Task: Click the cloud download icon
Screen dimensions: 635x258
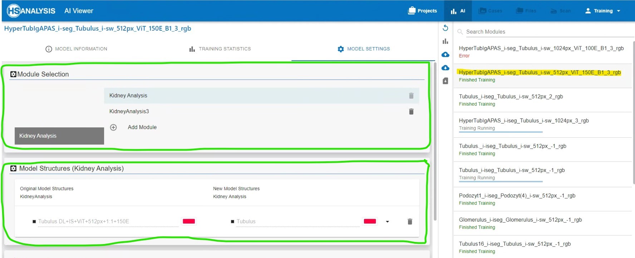Action: pyautogui.click(x=445, y=68)
